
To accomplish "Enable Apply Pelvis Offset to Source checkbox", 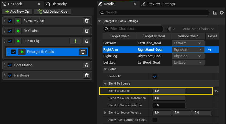I will (155, 120).
